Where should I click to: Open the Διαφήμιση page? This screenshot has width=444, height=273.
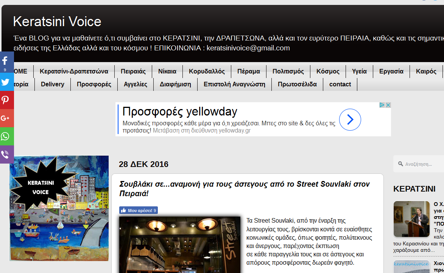(175, 84)
